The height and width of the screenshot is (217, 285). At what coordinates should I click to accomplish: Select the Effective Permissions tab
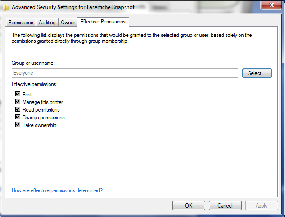(103, 22)
